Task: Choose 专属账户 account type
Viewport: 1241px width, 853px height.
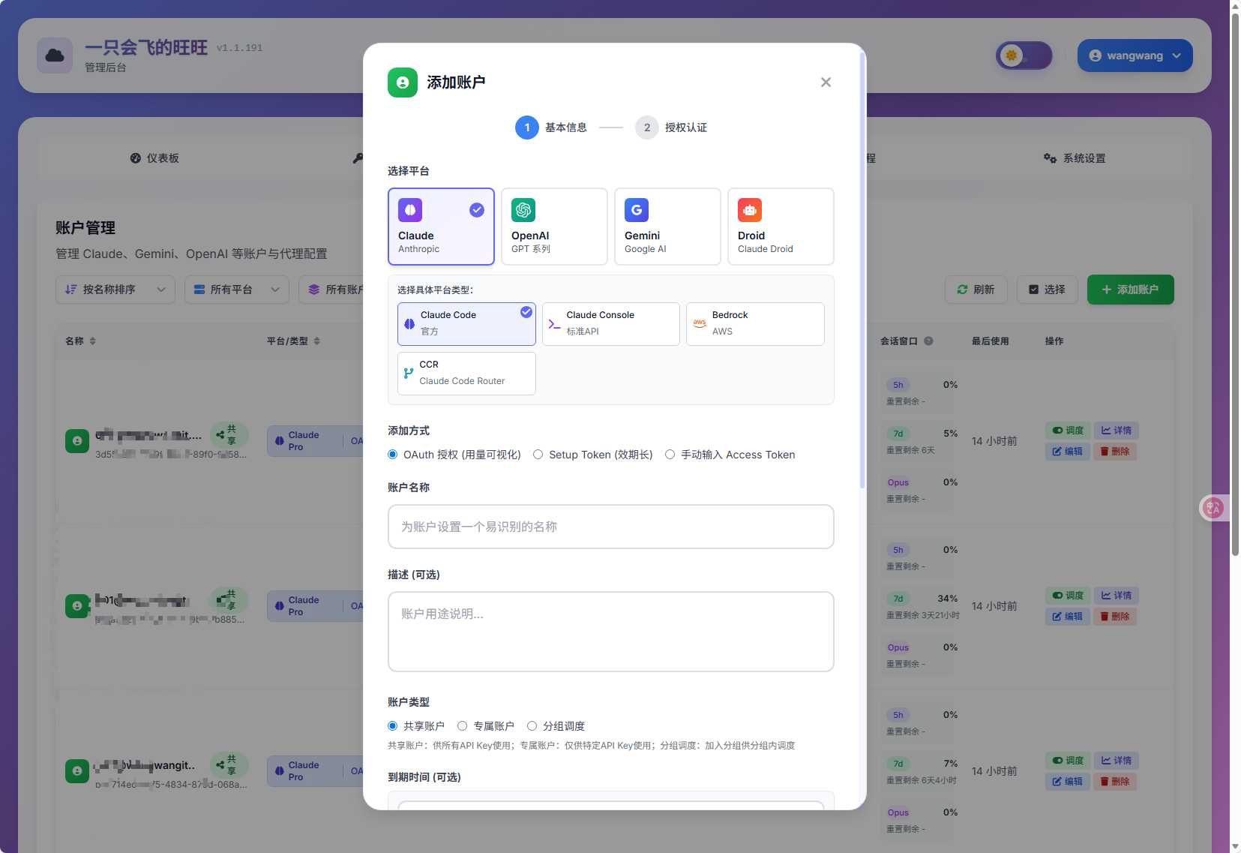Action: pyautogui.click(x=463, y=726)
